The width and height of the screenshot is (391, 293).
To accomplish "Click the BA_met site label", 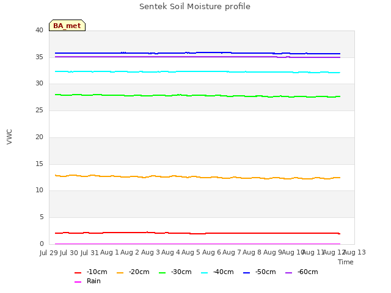I will (x=67, y=26).
